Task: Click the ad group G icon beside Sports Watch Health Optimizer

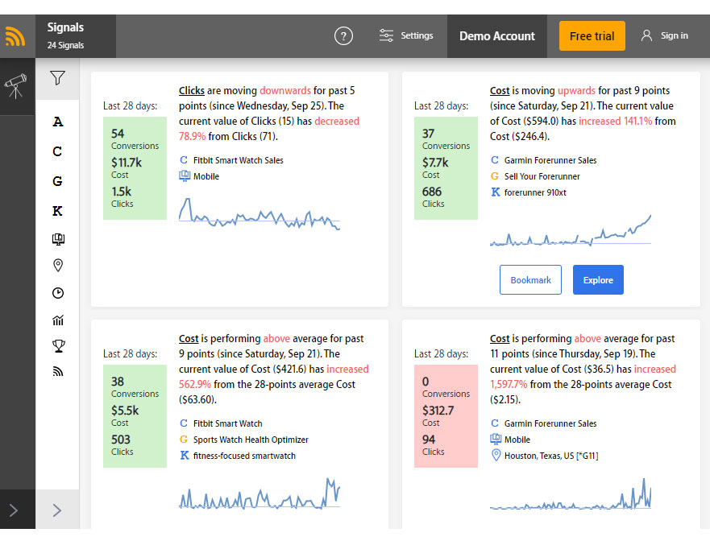Action: pyautogui.click(x=184, y=440)
